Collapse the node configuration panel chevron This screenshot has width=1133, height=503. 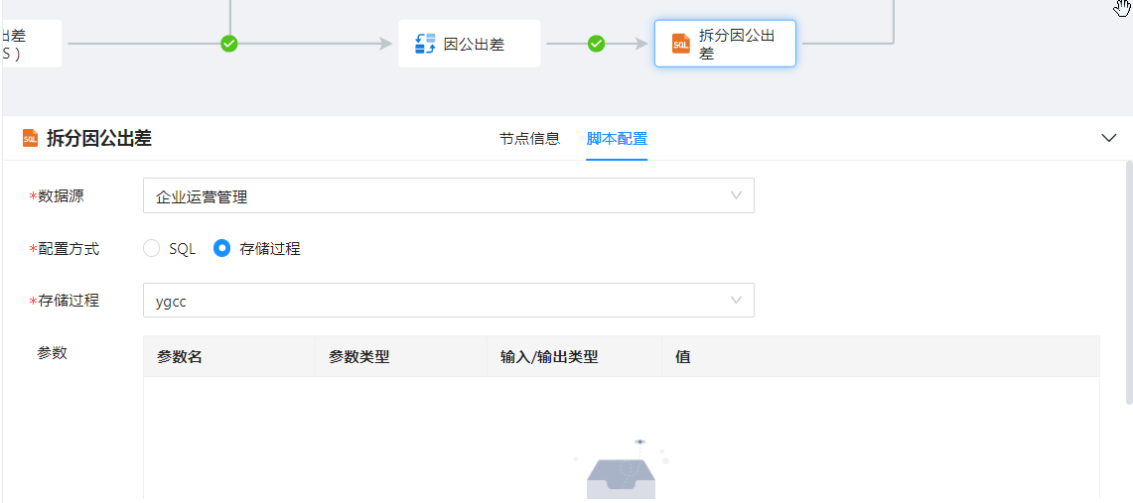tap(1109, 139)
